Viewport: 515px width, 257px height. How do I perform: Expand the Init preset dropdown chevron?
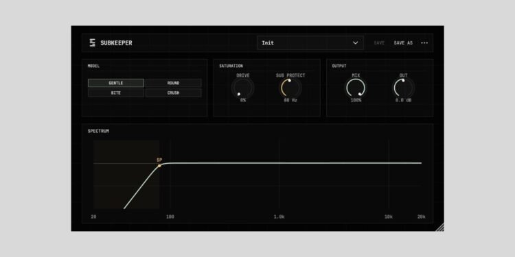click(x=355, y=43)
